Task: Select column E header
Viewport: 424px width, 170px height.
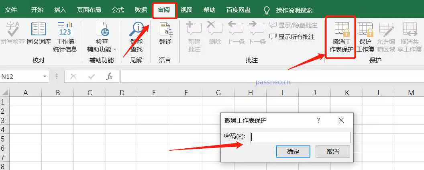Action: tap(154, 93)
